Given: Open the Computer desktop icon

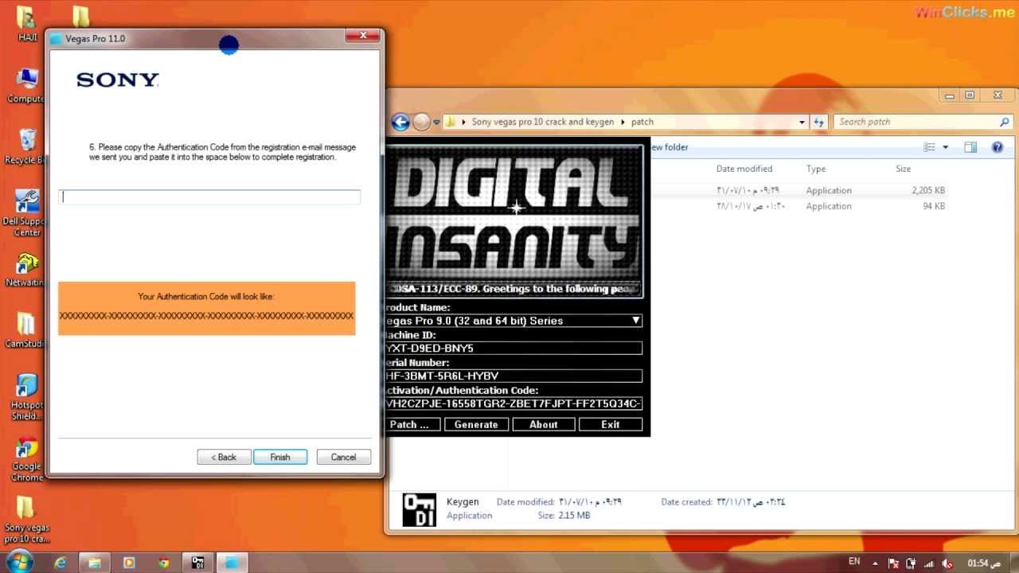Looking at the screenshot, I should point(25,86).
